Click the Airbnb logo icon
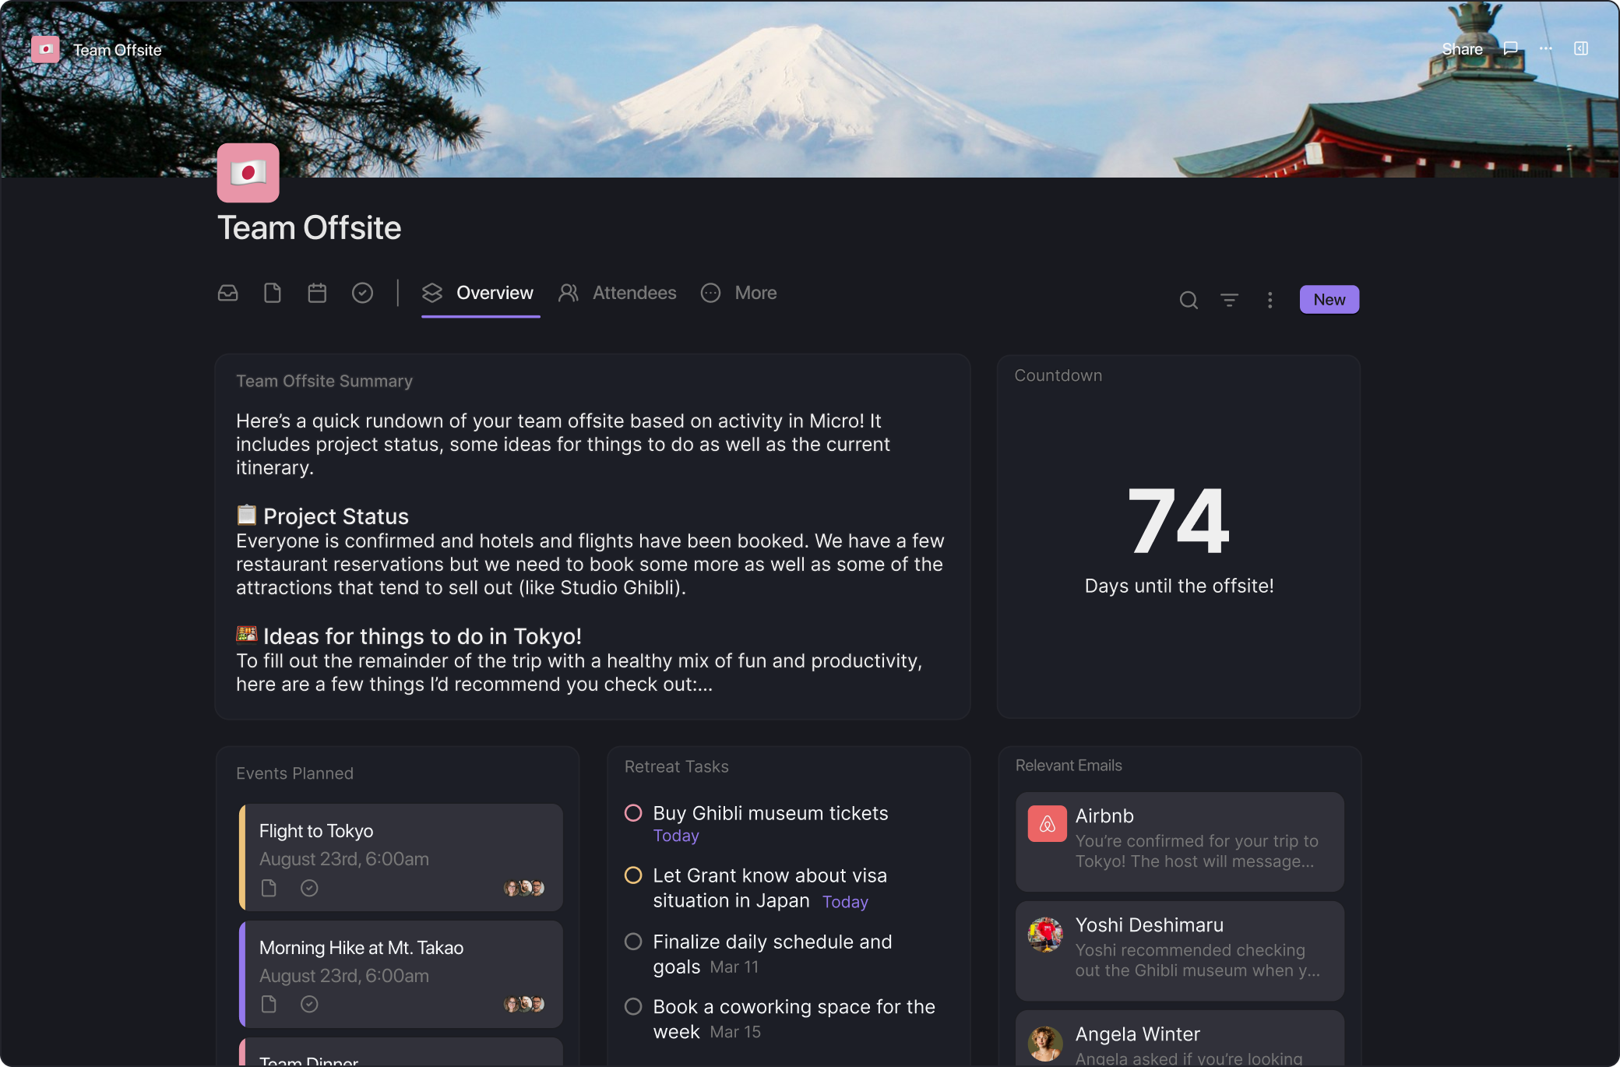Image resolution: width=1620 pixels, height=1067 pixels. 1047,823
